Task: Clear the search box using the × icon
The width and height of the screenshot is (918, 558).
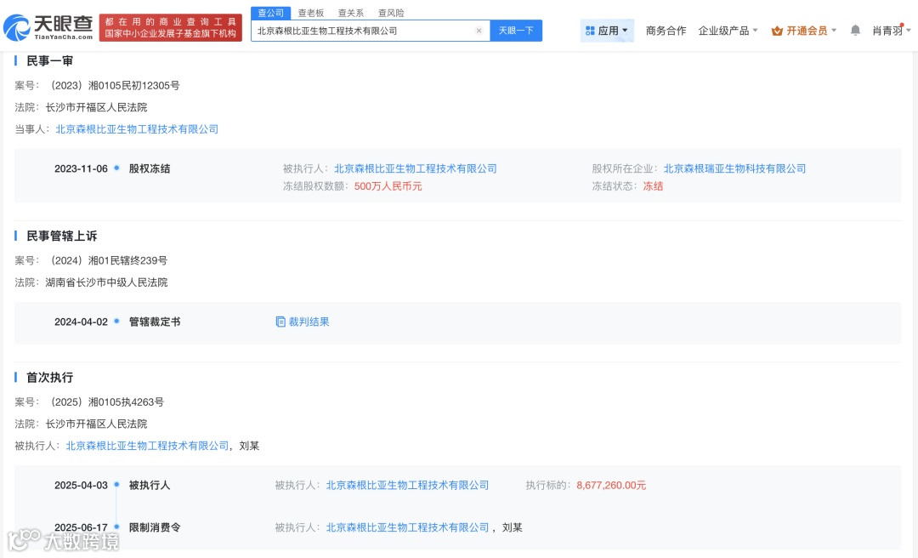Action: tap(479, 29)
